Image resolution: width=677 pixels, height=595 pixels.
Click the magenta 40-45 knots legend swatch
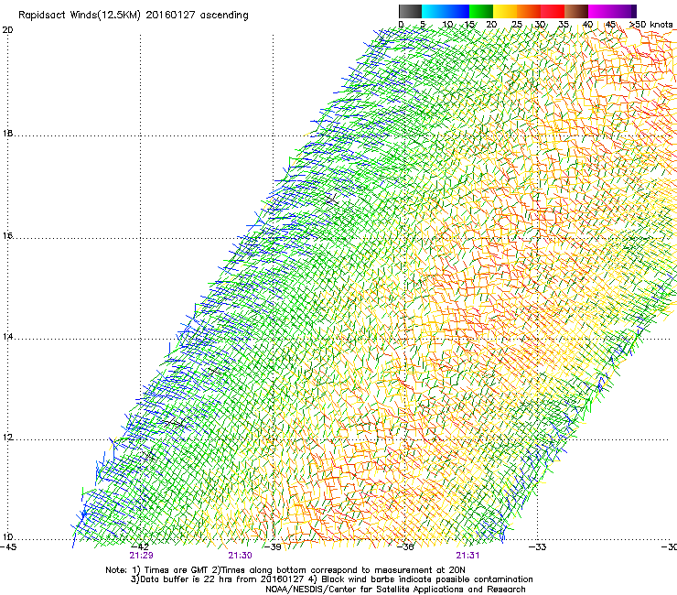click(600, 11)
